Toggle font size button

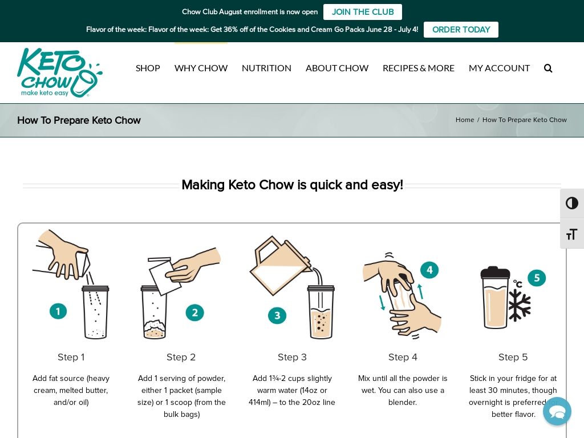pyautogui.click(x=571, y=234)
